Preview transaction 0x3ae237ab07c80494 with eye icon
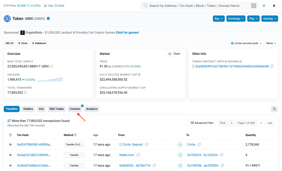Screen dimensions: 282x171 pos(10,155)
